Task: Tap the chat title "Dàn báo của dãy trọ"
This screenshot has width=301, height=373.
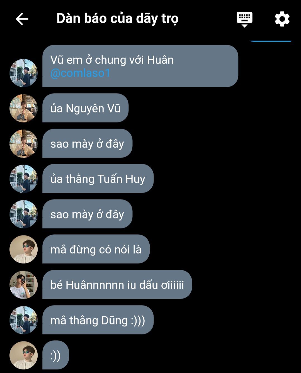Action: [117, 19]
